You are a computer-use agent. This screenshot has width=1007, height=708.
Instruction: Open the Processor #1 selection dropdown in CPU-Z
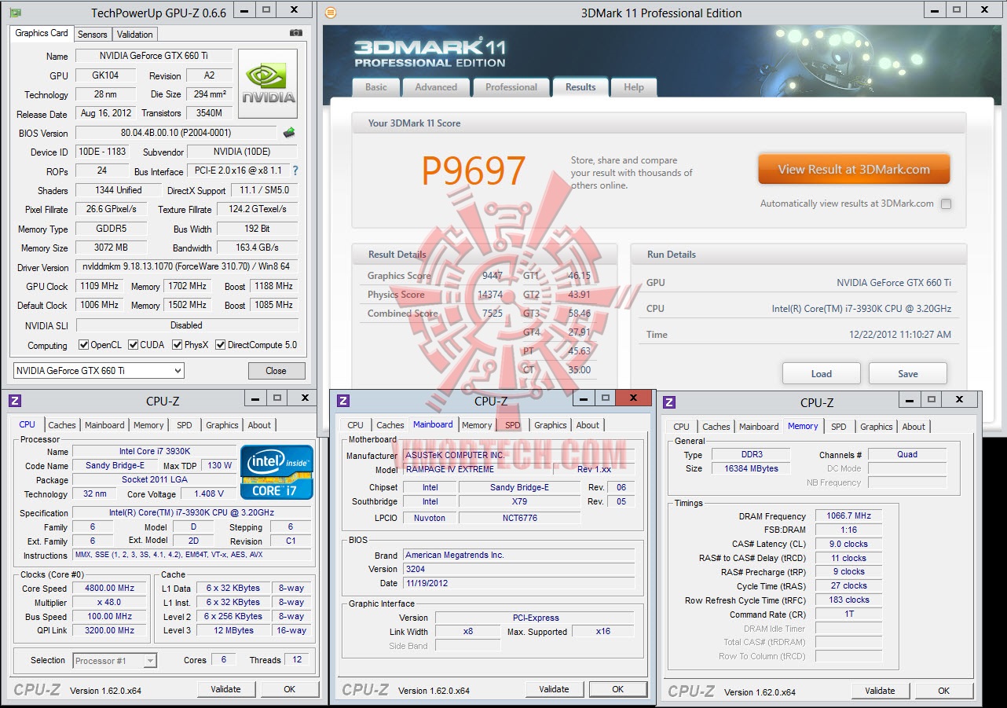pyautogui.click(x=115, y=661)
